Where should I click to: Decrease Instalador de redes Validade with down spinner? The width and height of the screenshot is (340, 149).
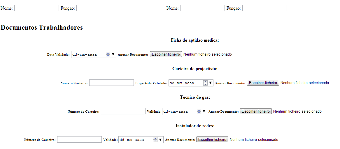pyautogui.click(x=155, y=141)
